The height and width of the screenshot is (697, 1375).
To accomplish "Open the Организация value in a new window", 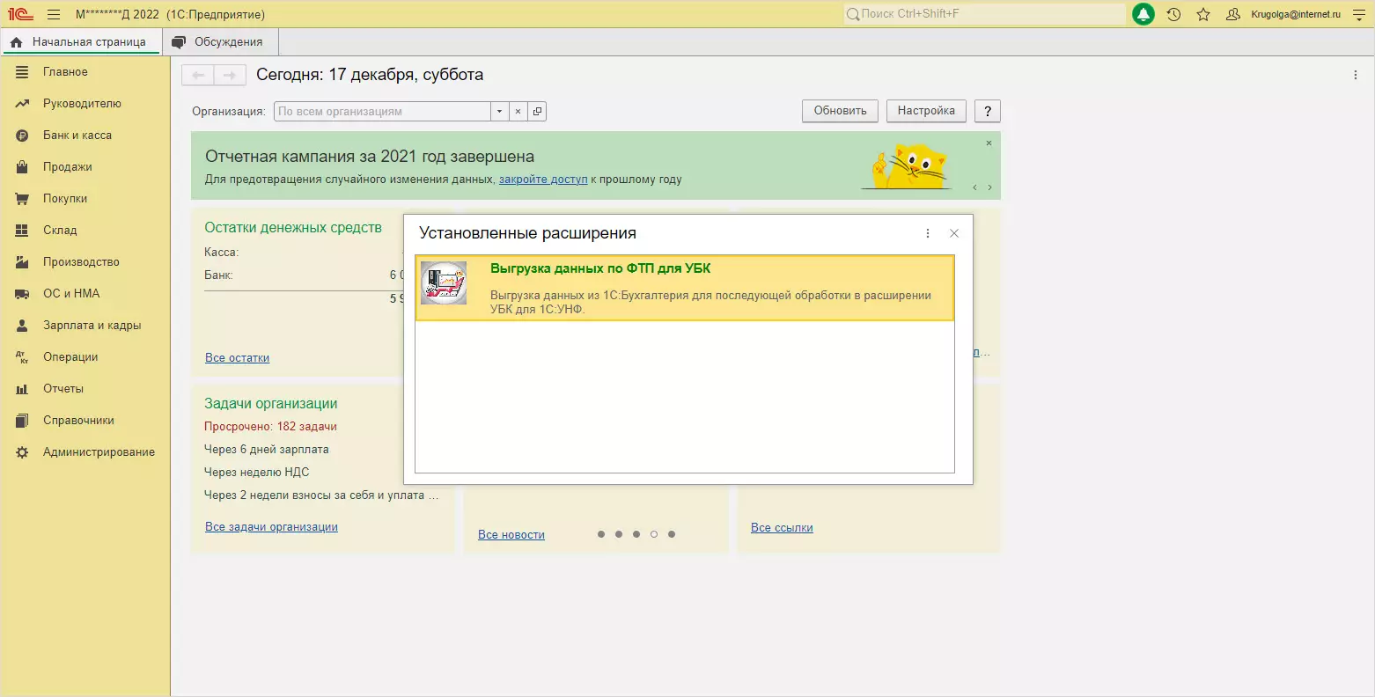I will (x=537, y=112).
